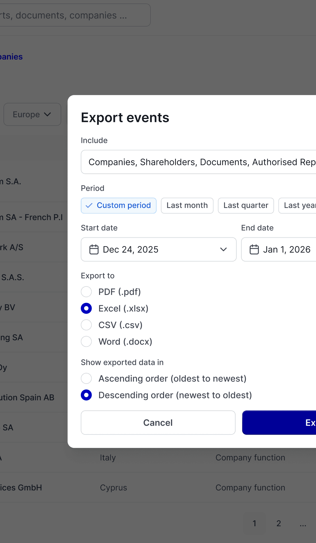Click the Cancel button
316x543 pixels.
158,423
